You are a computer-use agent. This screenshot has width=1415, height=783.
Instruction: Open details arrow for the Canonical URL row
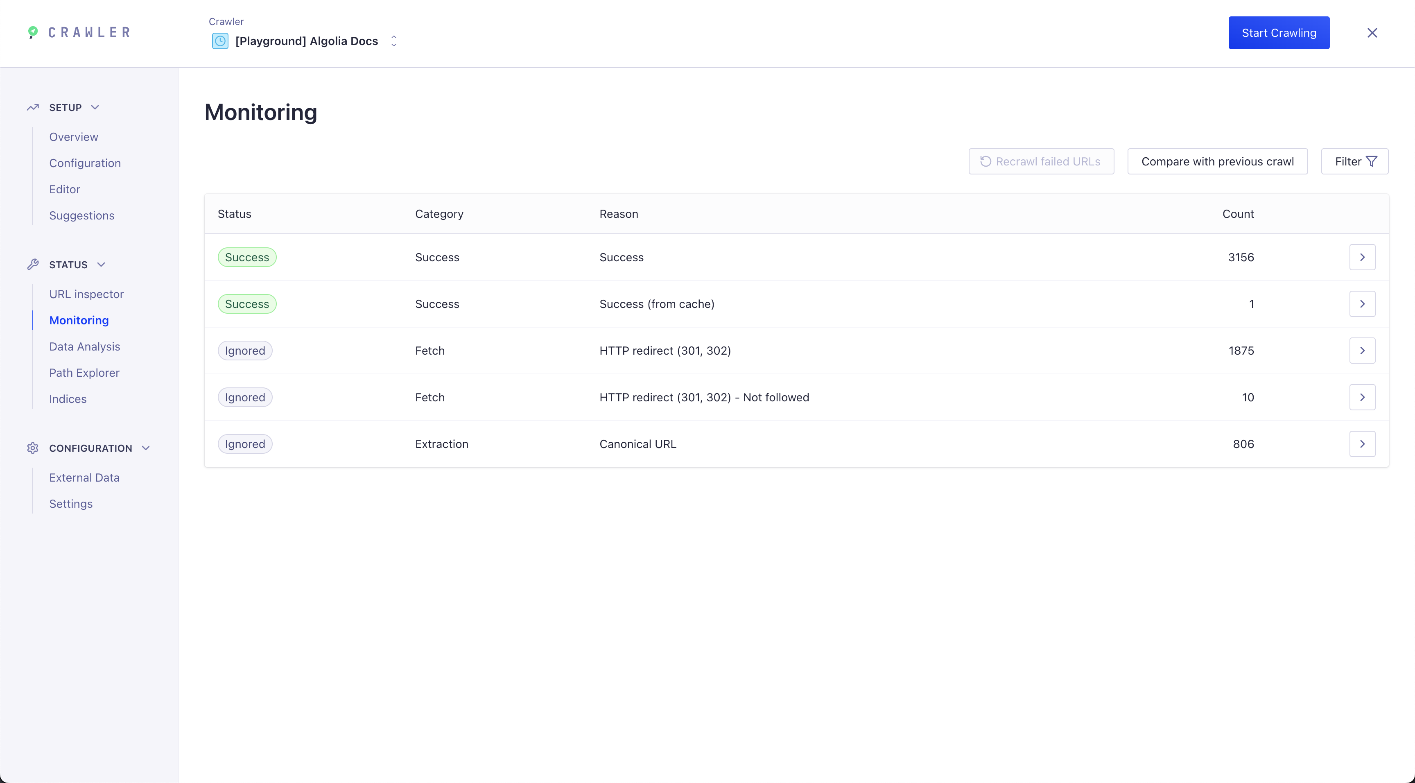click(1362, 444)
